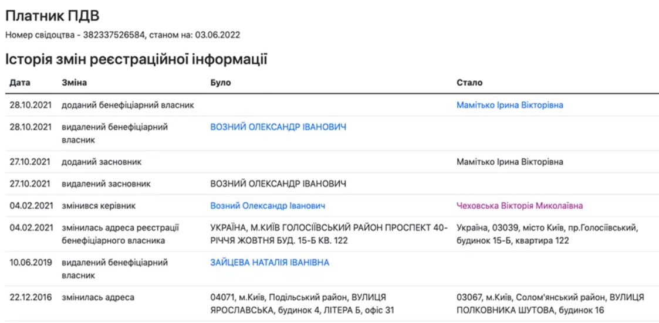The width and height of the screenshot is (659, 323).
Task: Open the Чеховська Вікторія Миколаївна link
Action: (519, 206)
